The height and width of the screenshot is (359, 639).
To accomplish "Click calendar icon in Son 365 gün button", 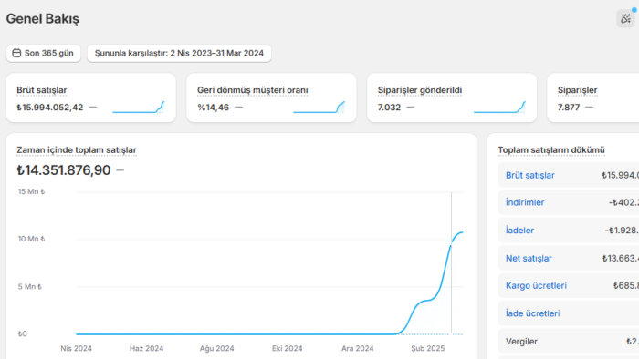I will (x=16, y=53).
